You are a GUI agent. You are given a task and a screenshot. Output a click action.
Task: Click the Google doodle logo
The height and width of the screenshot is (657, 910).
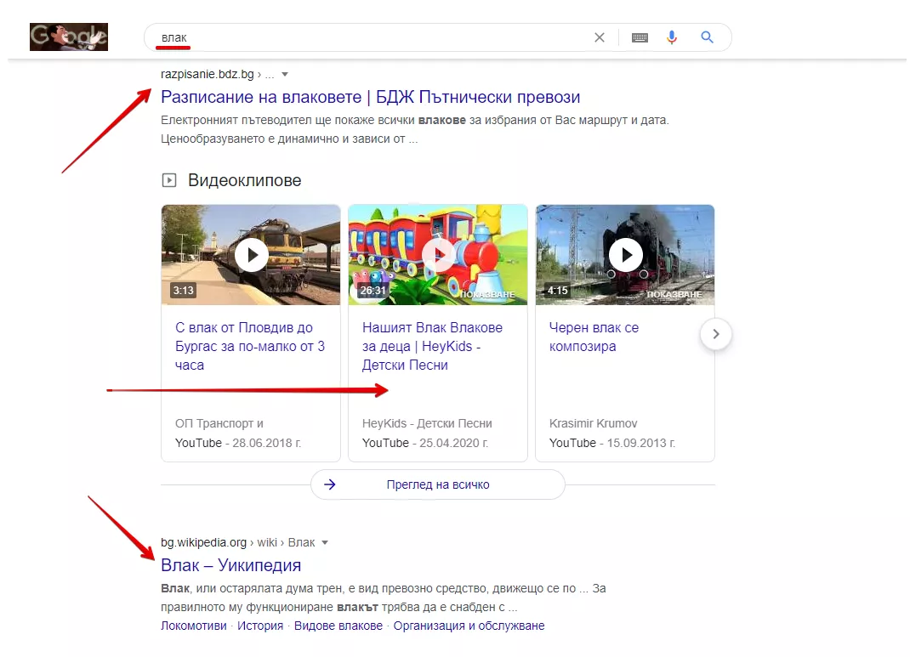click(69, 37)
